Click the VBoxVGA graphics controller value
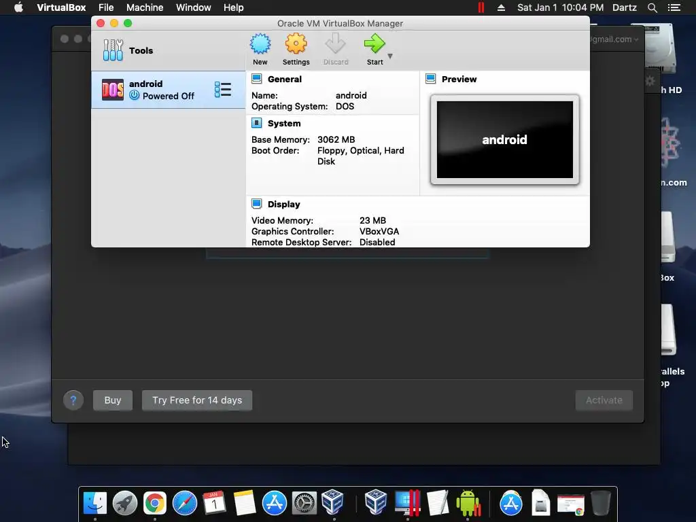Screen dimensions: 696x522 (379, 231)
